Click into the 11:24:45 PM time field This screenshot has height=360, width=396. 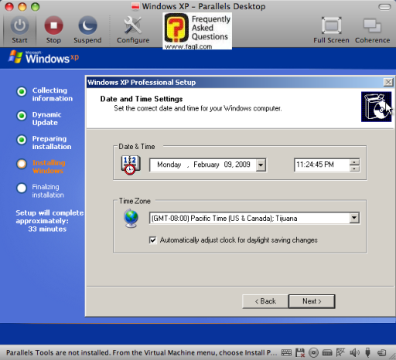322,165
